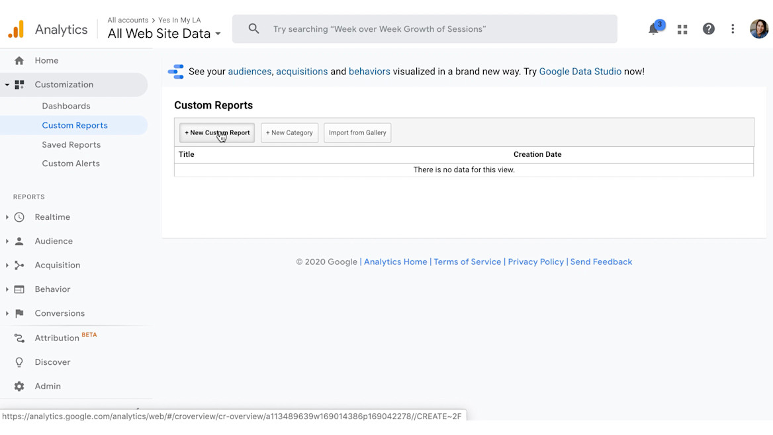
Task: Click the Import from Gallery button
Action: click(x=357, y=132)
